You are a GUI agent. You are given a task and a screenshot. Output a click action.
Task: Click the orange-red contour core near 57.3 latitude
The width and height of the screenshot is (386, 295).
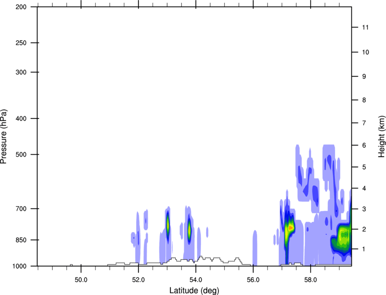click(x=291, y=228)
